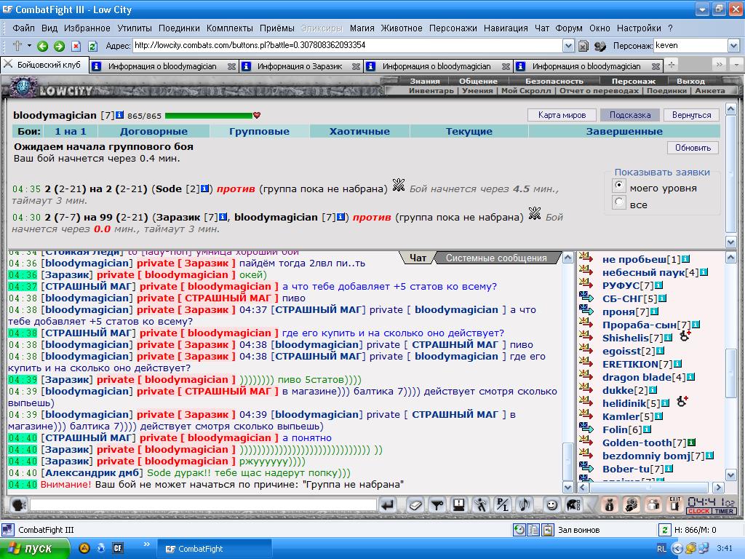
Task: Click the green refresh icon beside H: 866/M: 0
Action: 664,530
